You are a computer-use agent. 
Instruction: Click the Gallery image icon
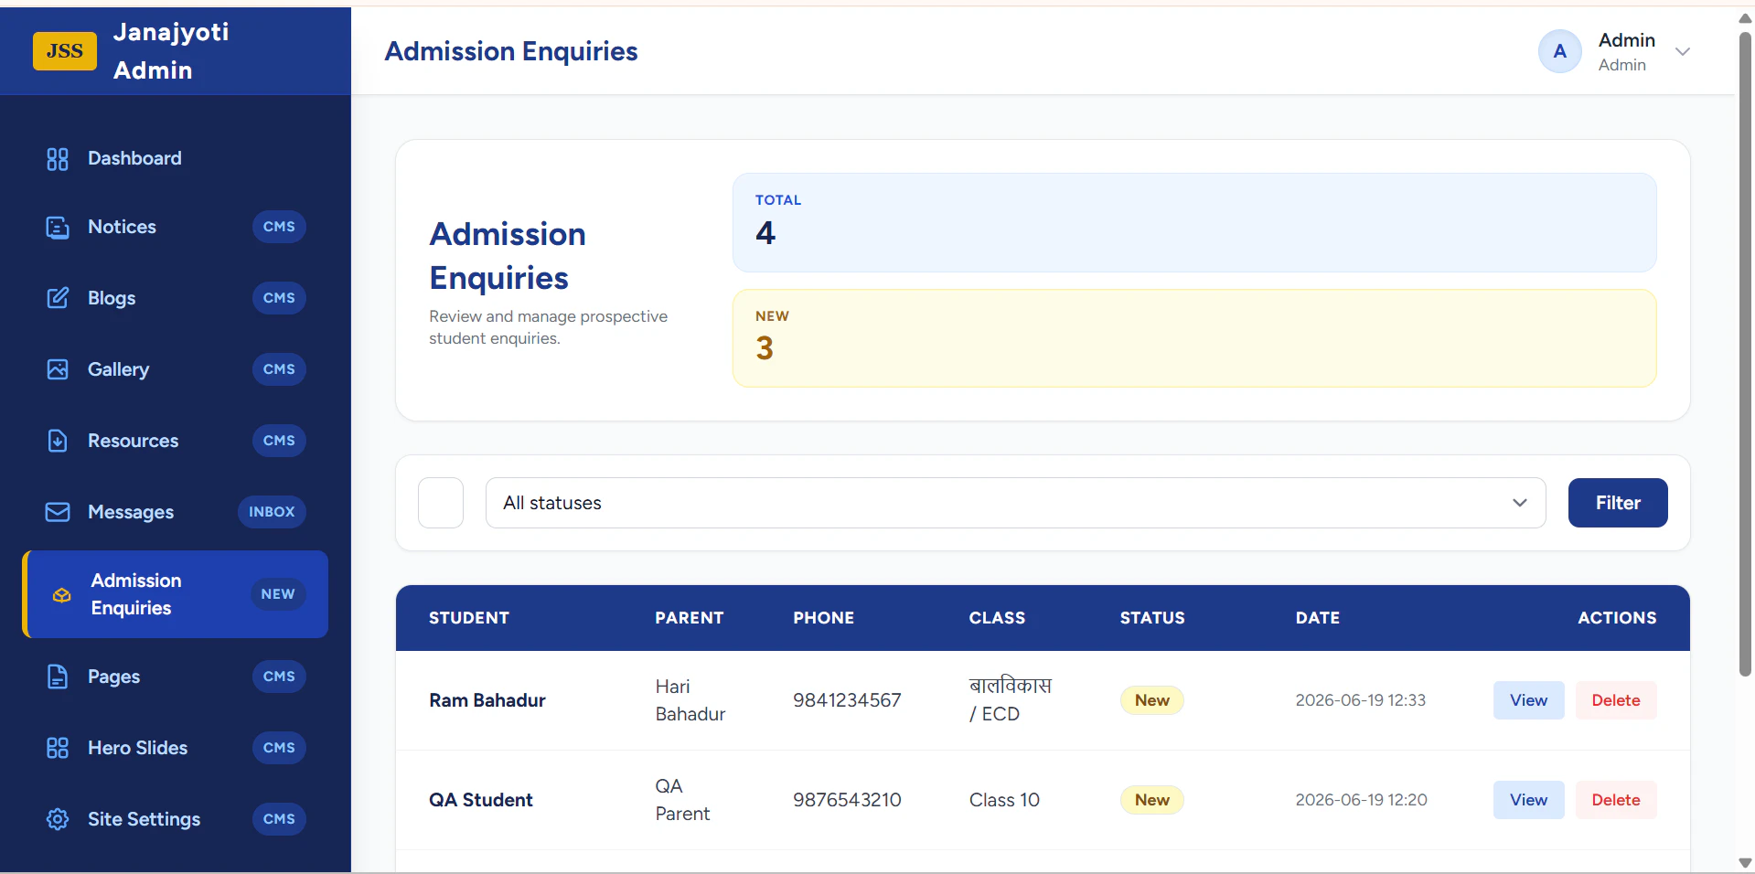point(58,369)
